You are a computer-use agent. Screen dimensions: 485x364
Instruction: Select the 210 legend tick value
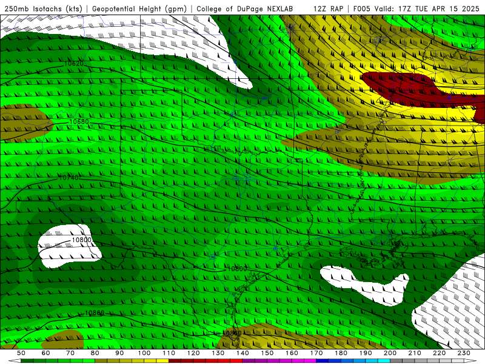[415, 353]
